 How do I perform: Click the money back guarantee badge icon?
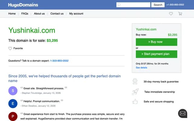(x=135, y=81)
